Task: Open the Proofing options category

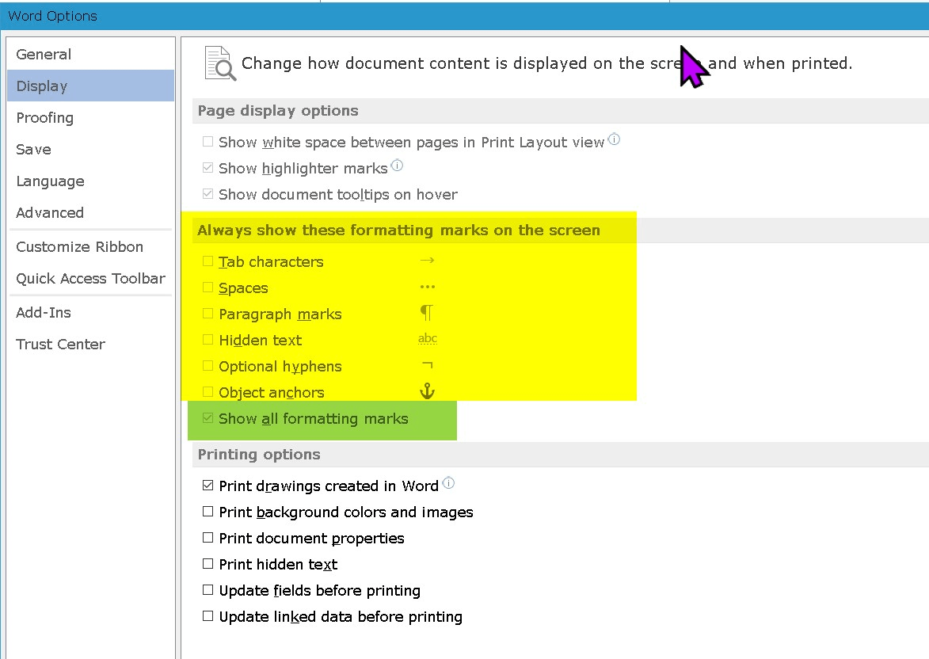Action: click(x=90, y=117)
